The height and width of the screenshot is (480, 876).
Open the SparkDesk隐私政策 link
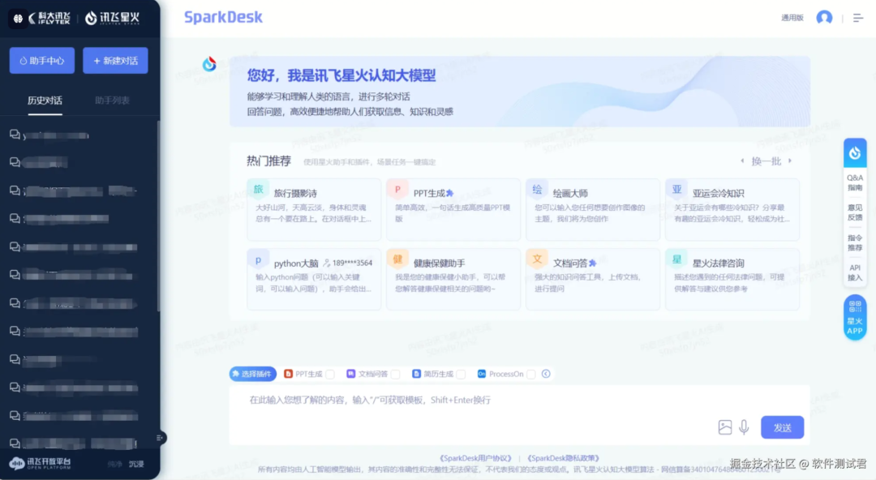(563, 458)
